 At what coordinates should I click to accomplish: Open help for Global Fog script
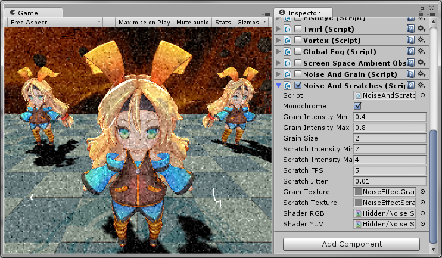tap(410, 51)
